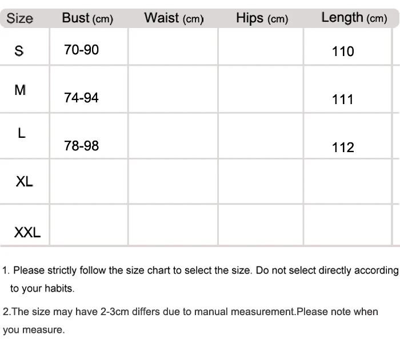Viewport: 400px width, 342px height.
Task: Select the S size row label
Action: pyautogui.click(x=19, y=51)
